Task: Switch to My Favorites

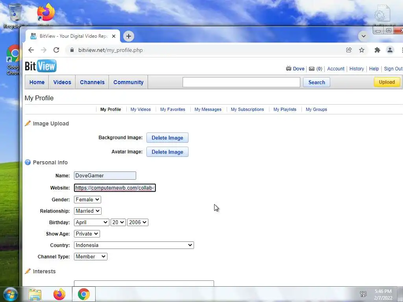Action: coord(173,109)
